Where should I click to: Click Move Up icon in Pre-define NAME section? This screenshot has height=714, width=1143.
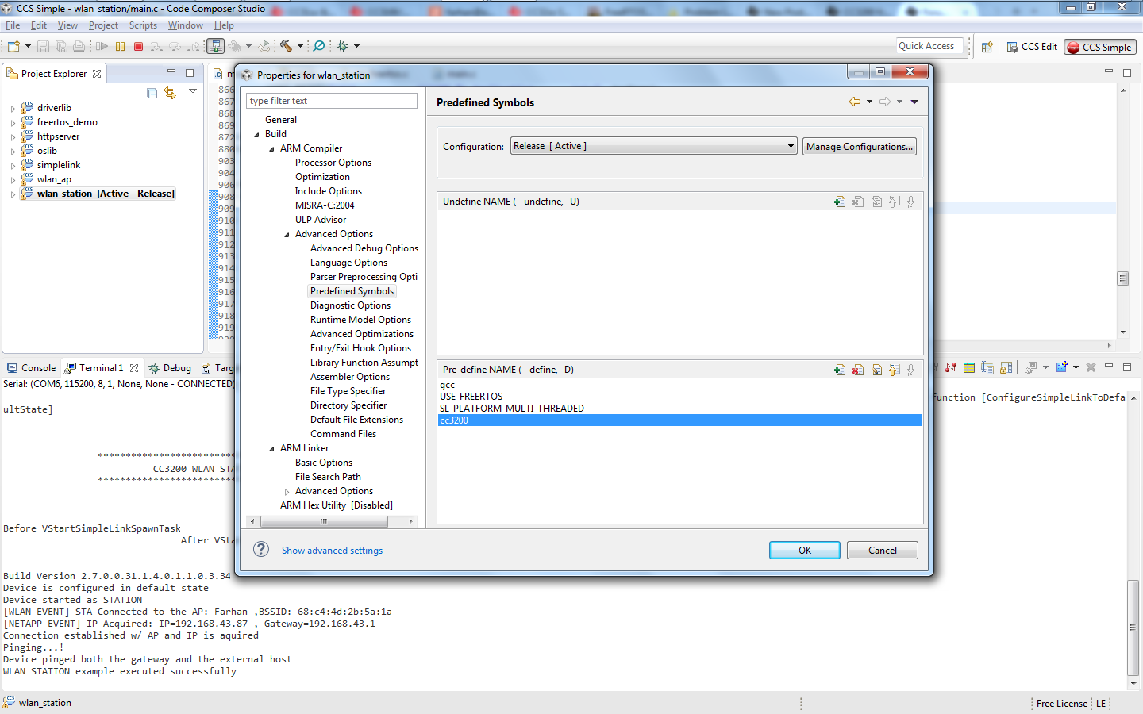coord(894,370)
